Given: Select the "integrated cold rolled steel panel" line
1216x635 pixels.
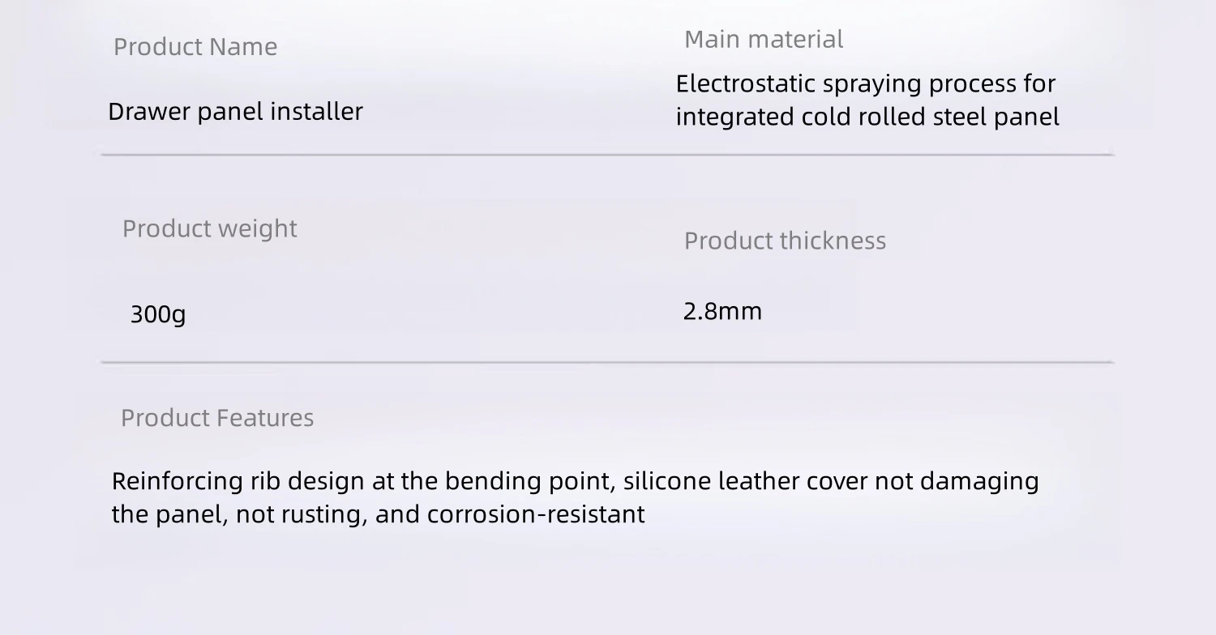Looking at the screenshot, I should pyautogui.click(x=867, y=117).
